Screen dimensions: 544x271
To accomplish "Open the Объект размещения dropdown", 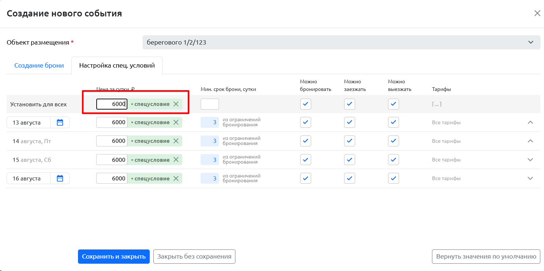I will coord(341,42).
